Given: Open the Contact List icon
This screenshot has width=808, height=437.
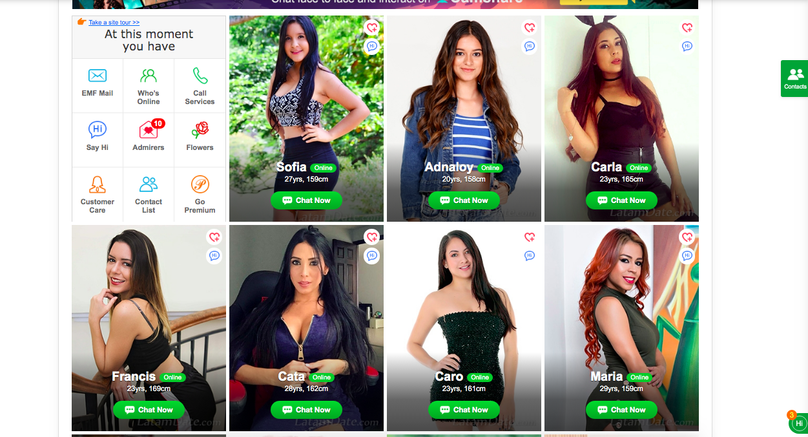Looking at the screenshot, I should click(x=149, y=184).
